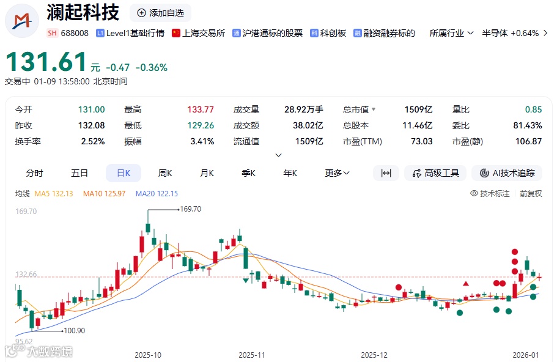Select the 日K tab
Viewport: 557px width, 362px height.
coord(124,173)
